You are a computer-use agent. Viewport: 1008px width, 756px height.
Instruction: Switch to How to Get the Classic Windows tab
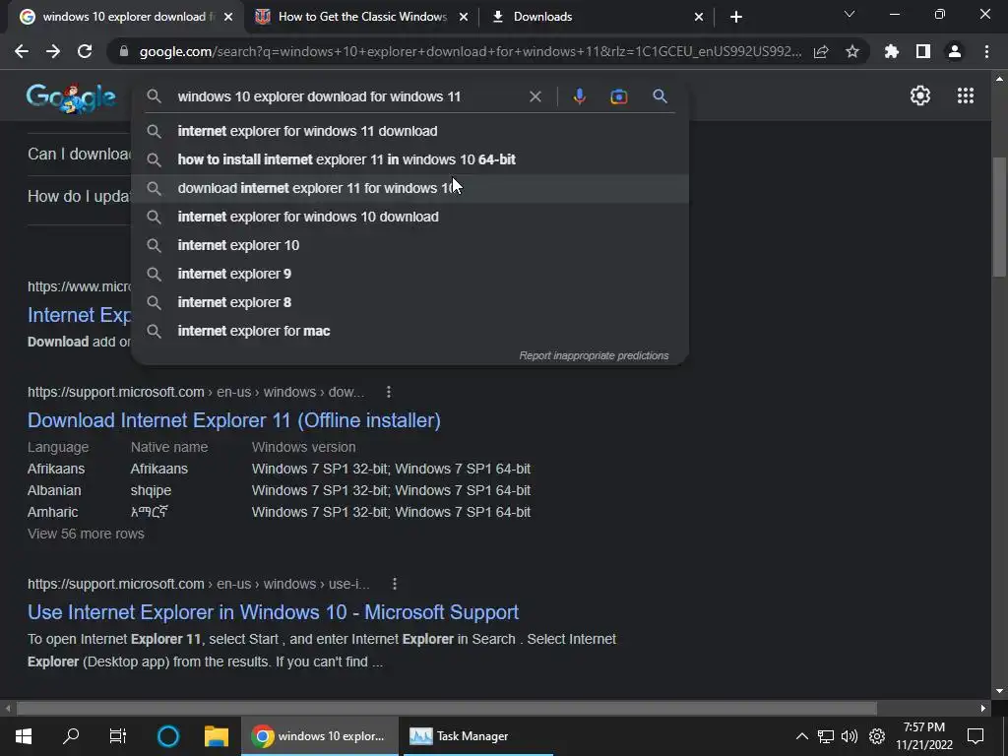[x=360, y=17]
